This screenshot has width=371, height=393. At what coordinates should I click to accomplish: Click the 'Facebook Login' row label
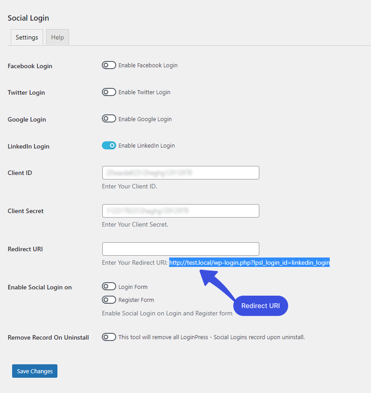coord(30,66)
